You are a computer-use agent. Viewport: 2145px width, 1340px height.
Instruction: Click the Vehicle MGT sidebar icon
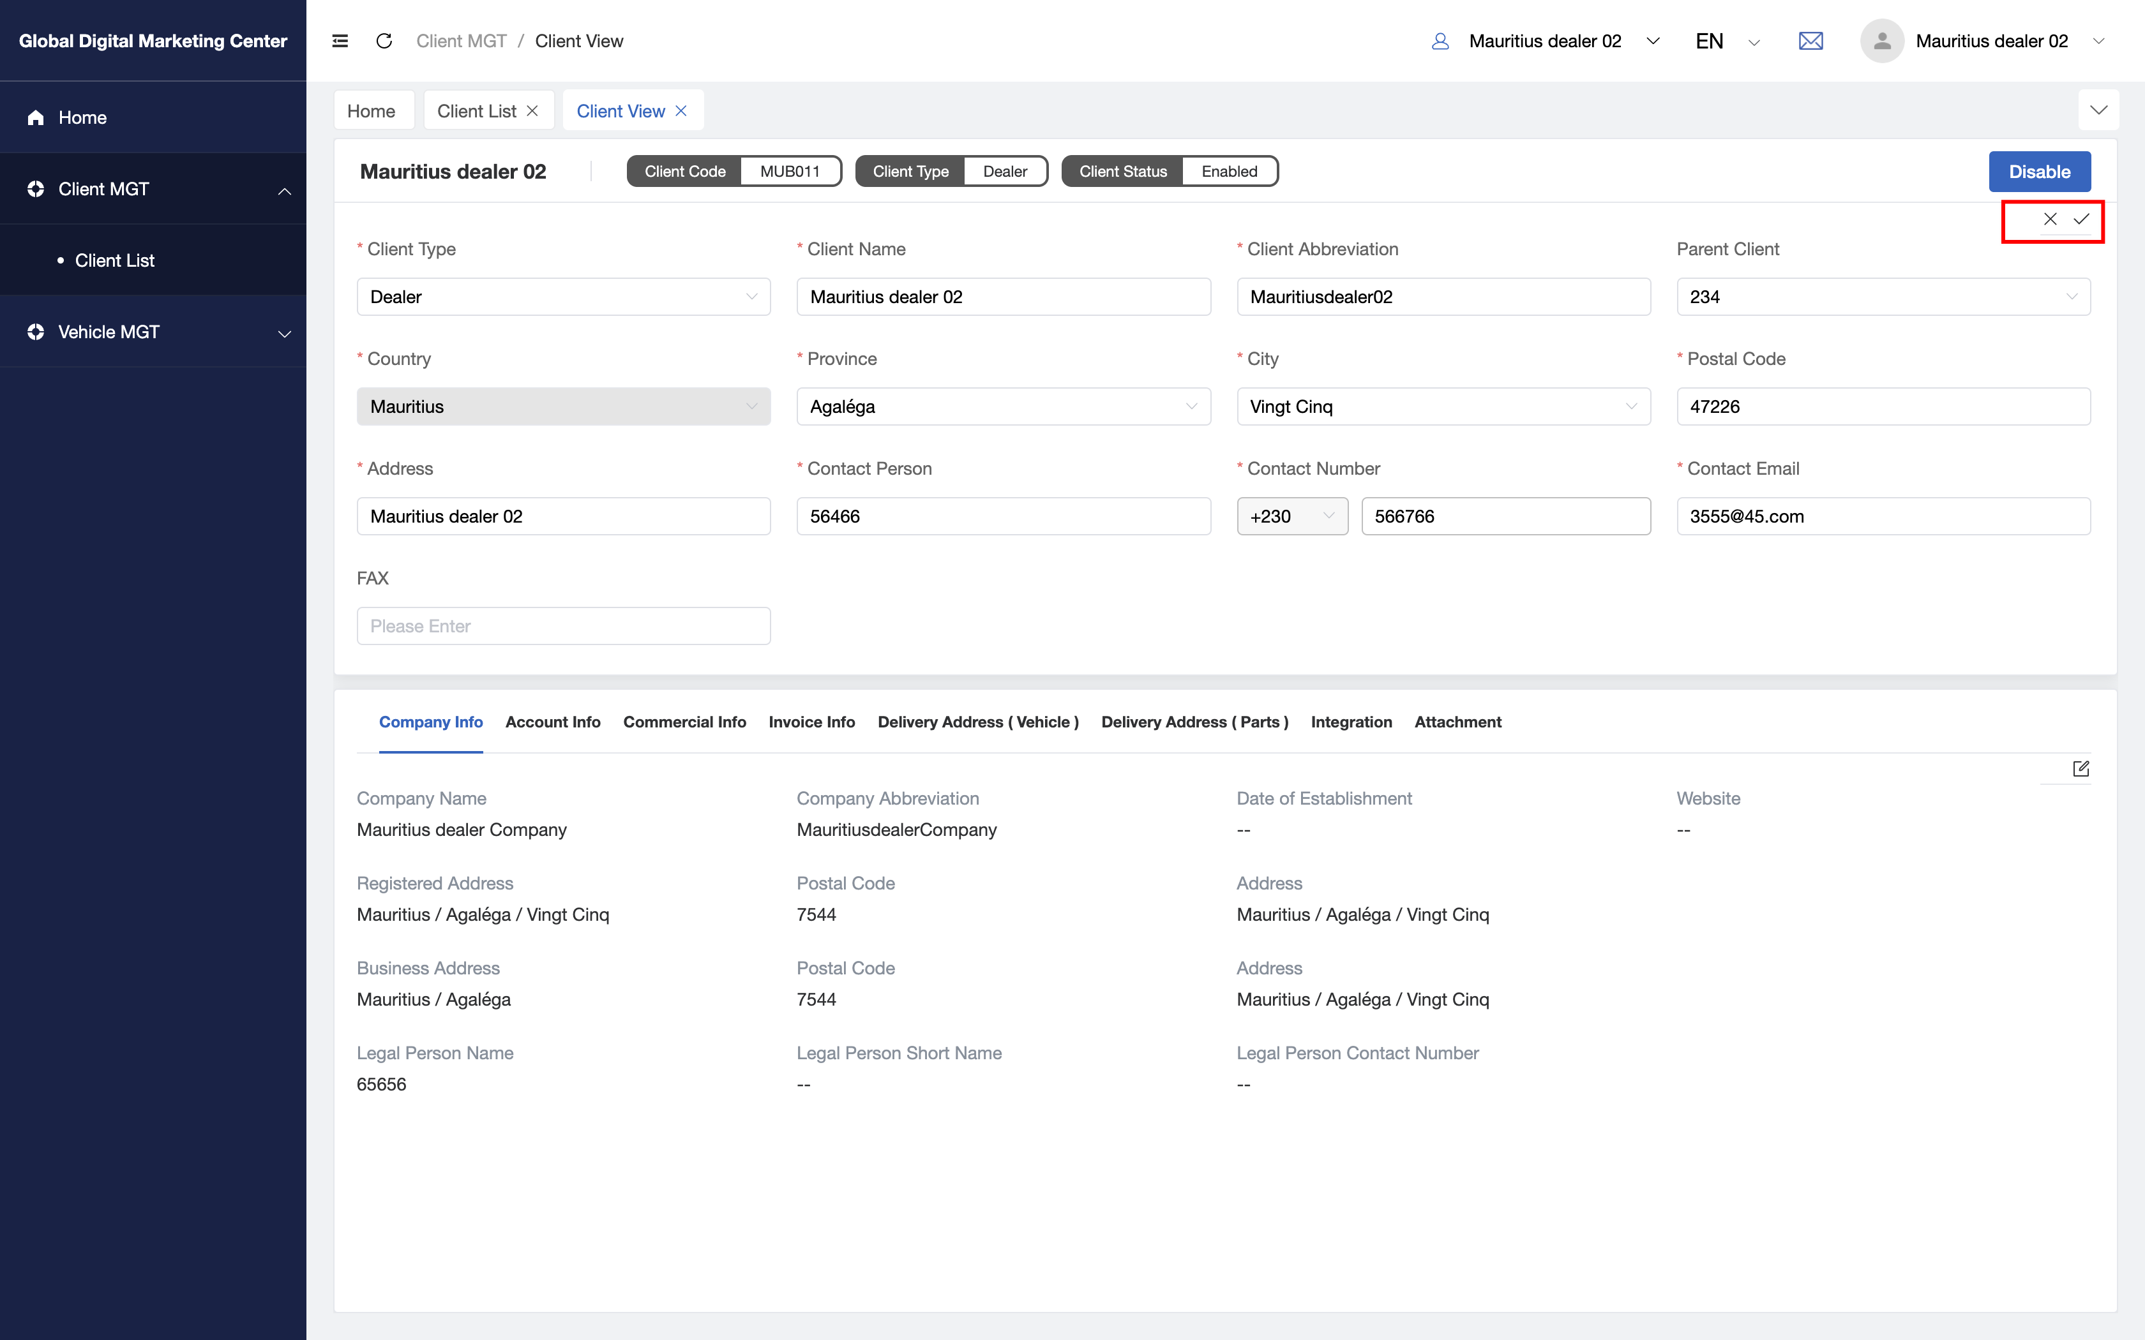click(x=36, y=331)
